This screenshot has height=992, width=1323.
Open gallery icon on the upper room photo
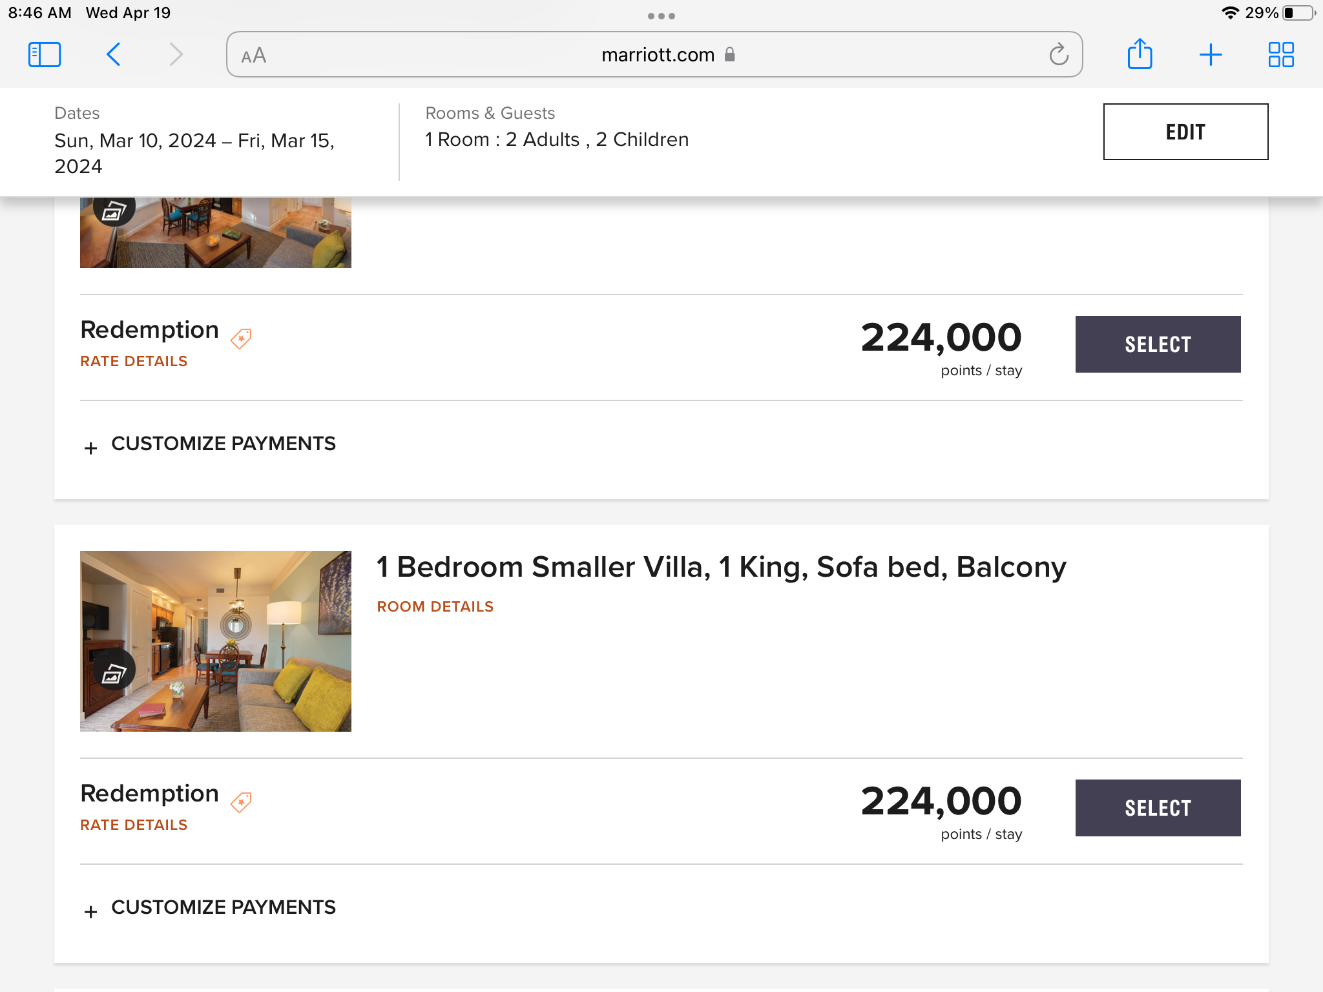point(114,209)
